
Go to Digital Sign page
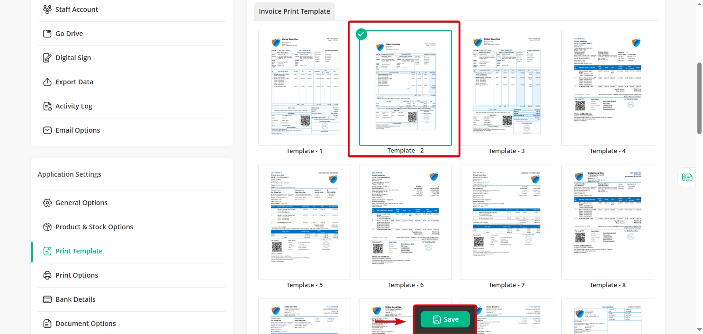point(132,58)
